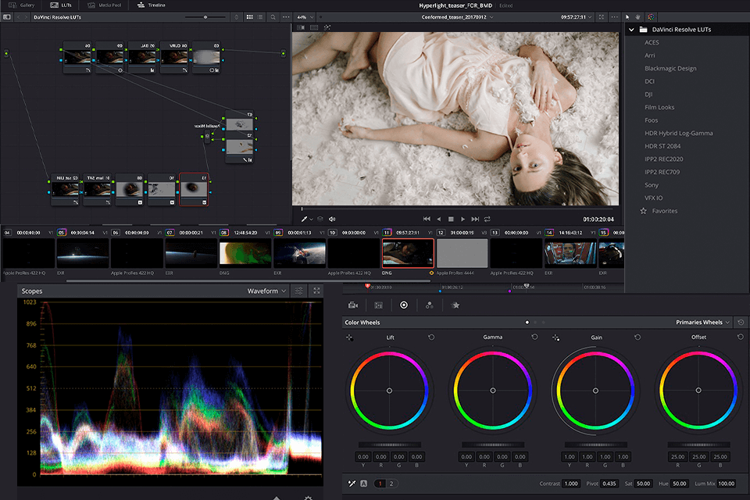Open the Primaries Wheels mode dropdown

pyautogui.click(x=702, y=323)
